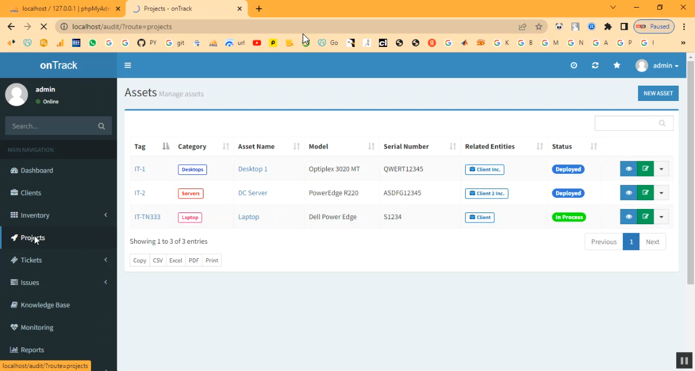Viewport: 695px width, 371px height.
Task: Click the search magnifier icon in sidebar
Action: (101, 126)
